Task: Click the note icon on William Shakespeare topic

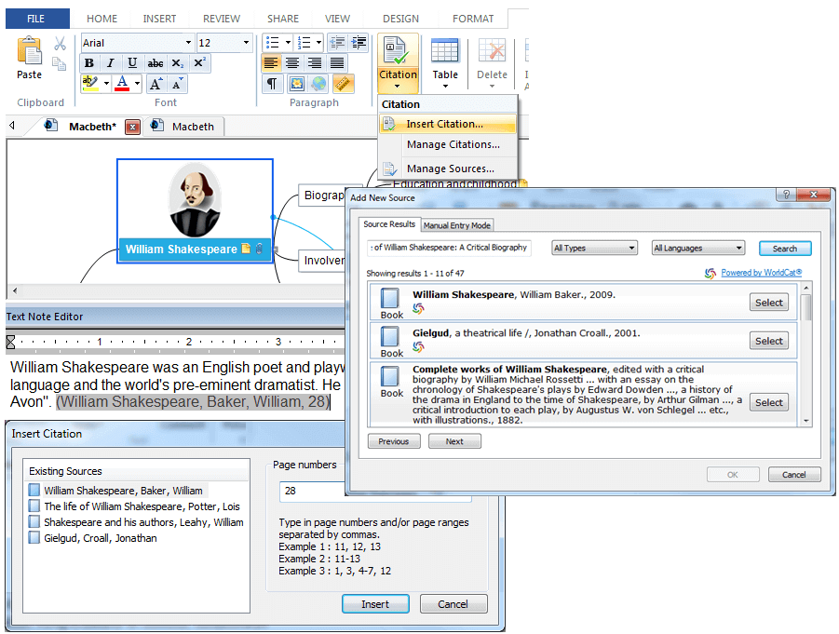Action: (246, 249)
